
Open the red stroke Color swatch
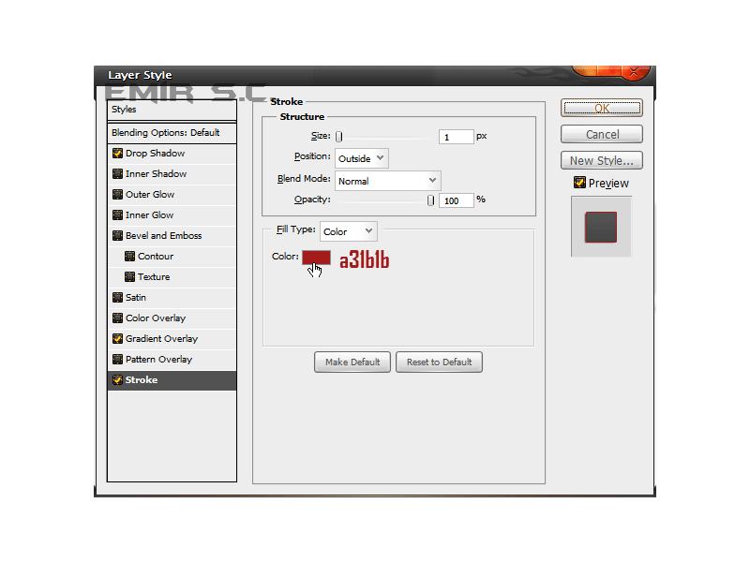[x=316, y=259]
